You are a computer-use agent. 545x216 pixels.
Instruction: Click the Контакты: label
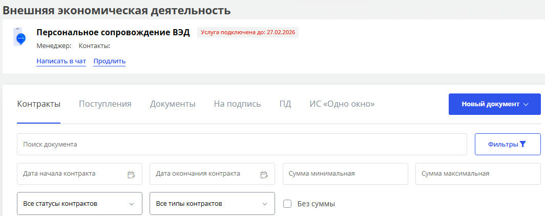(95, 46)
